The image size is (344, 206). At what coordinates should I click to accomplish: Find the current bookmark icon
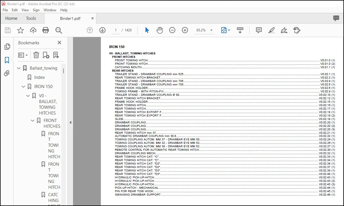pos(56,55)
